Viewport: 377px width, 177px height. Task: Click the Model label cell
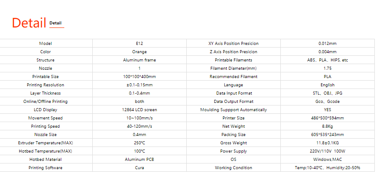45,44
